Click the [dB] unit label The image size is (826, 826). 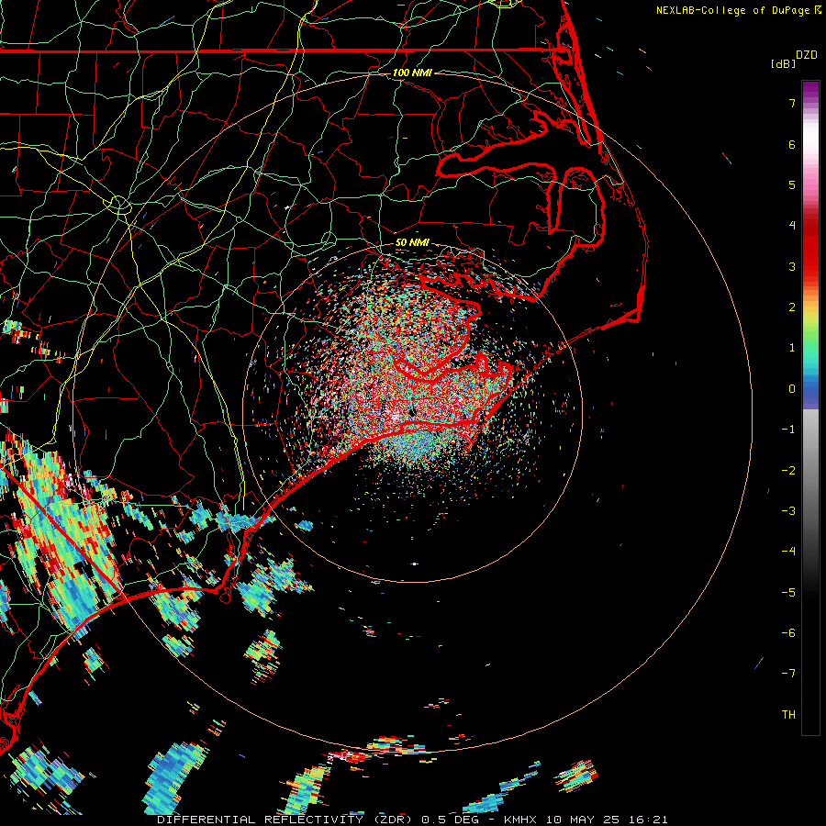click(783, 63)
